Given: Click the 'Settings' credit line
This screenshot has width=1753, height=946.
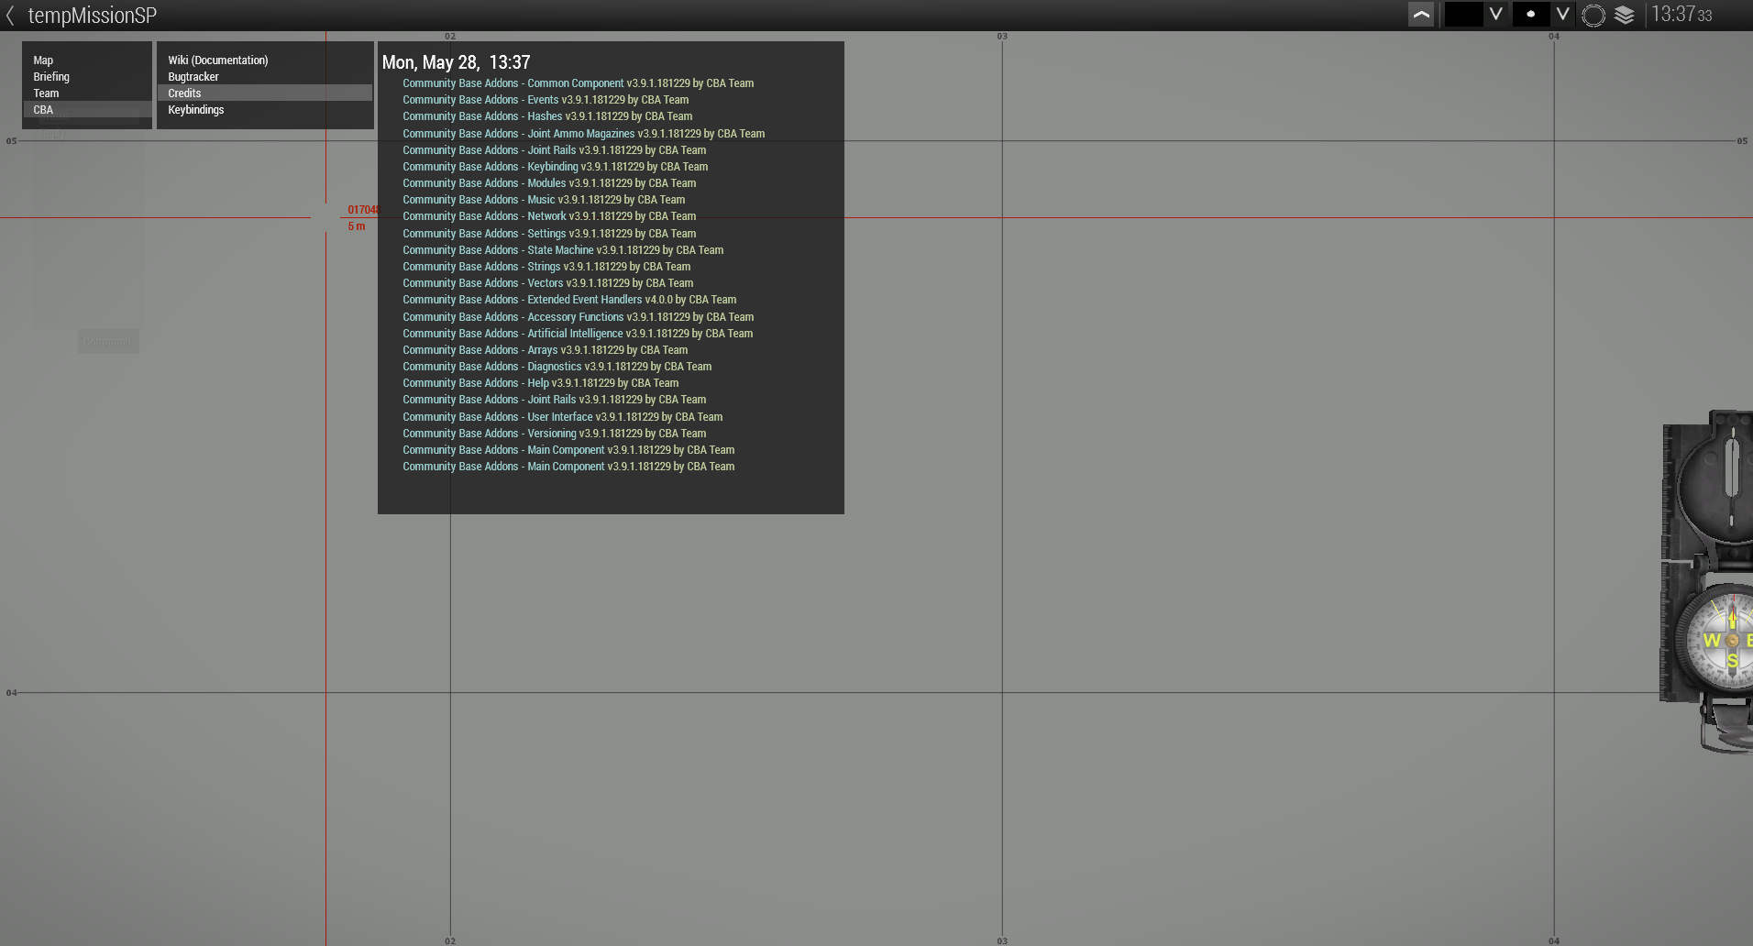Looking at the screenshot, I should tap(549, 234).
